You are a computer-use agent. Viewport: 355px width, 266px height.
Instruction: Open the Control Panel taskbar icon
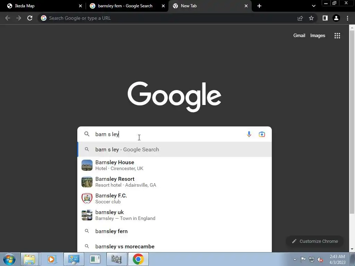[x=73, y=259]
